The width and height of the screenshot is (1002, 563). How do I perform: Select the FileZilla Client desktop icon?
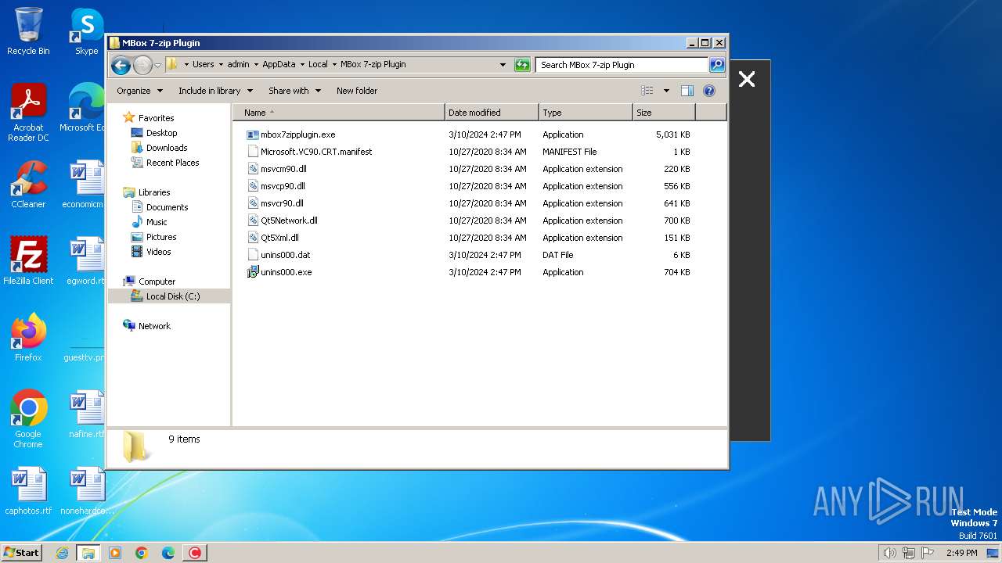[x=28, y=261]
